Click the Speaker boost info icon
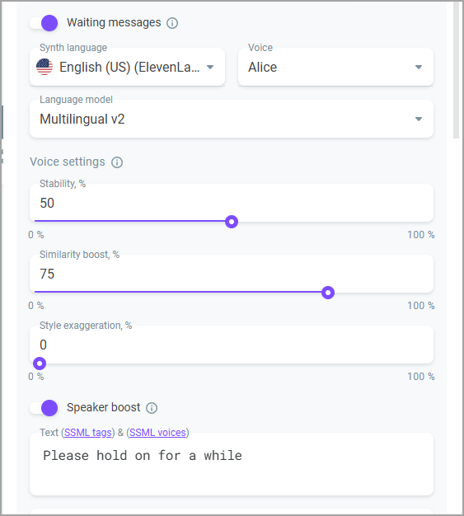This screenshot has width=464, height=516. [152, 408]
